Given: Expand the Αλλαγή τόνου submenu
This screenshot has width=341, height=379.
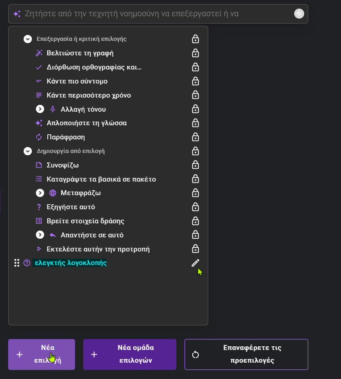Looking at the screenshot, I should coord(40,109).
